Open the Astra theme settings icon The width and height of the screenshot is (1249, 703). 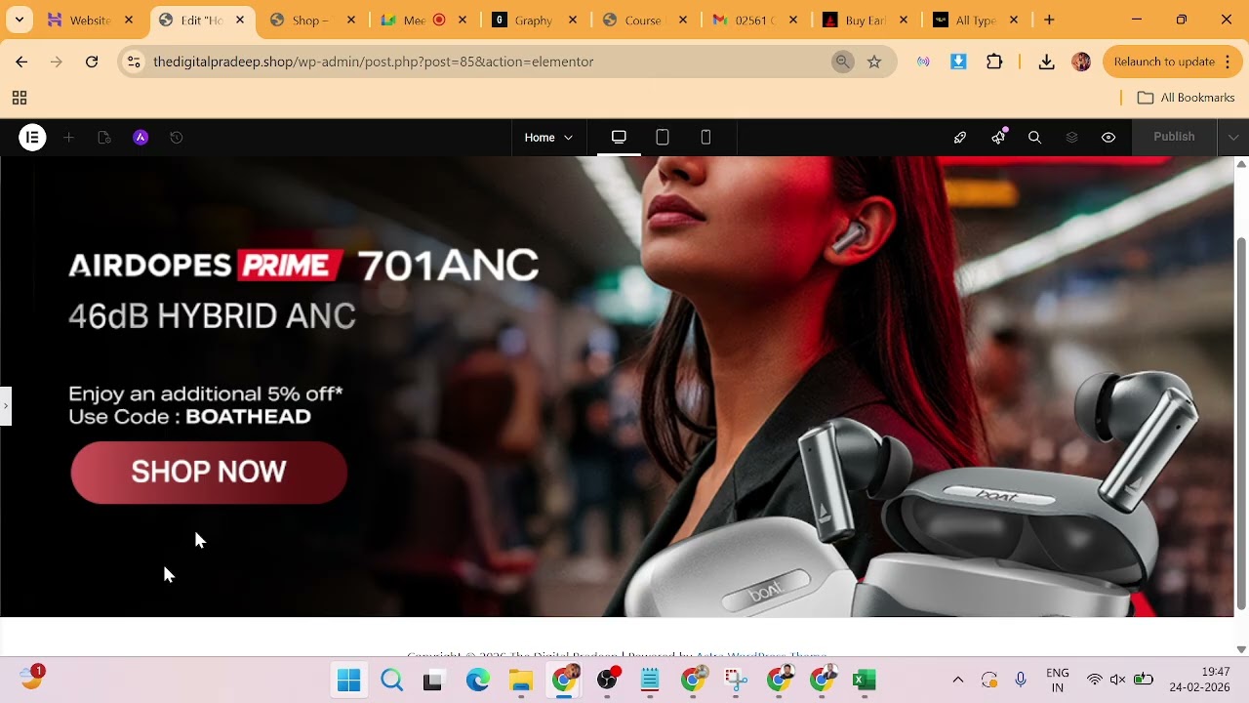(x=141, y=138)
